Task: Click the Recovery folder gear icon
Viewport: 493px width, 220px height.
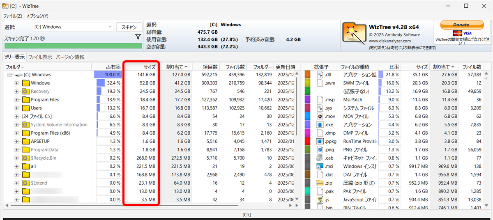Action: 25,92
